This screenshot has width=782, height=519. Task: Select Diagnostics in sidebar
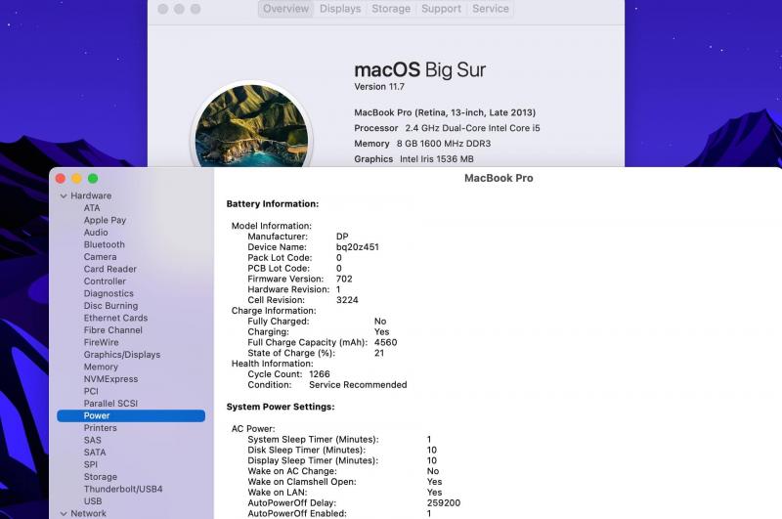109,293
